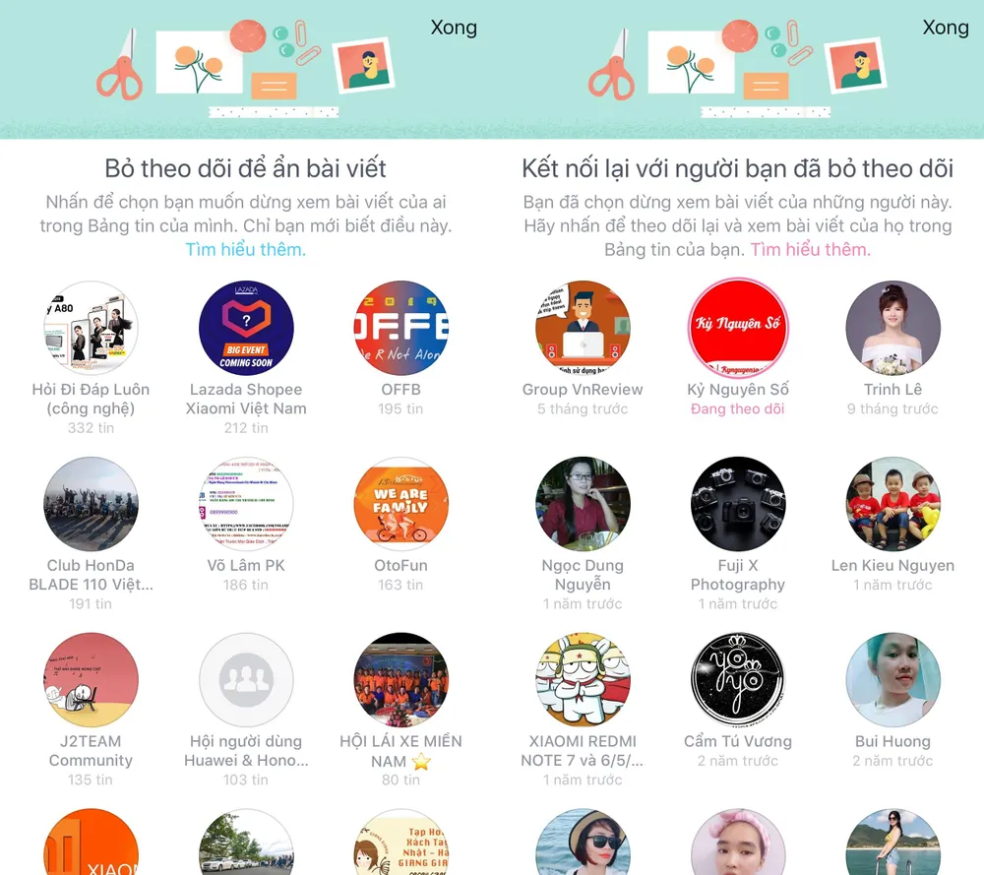This screenshot has height=875, width=984.
Task: Toggle following for Kỷ Nguyên Số
Action: (x=738, y=328)
